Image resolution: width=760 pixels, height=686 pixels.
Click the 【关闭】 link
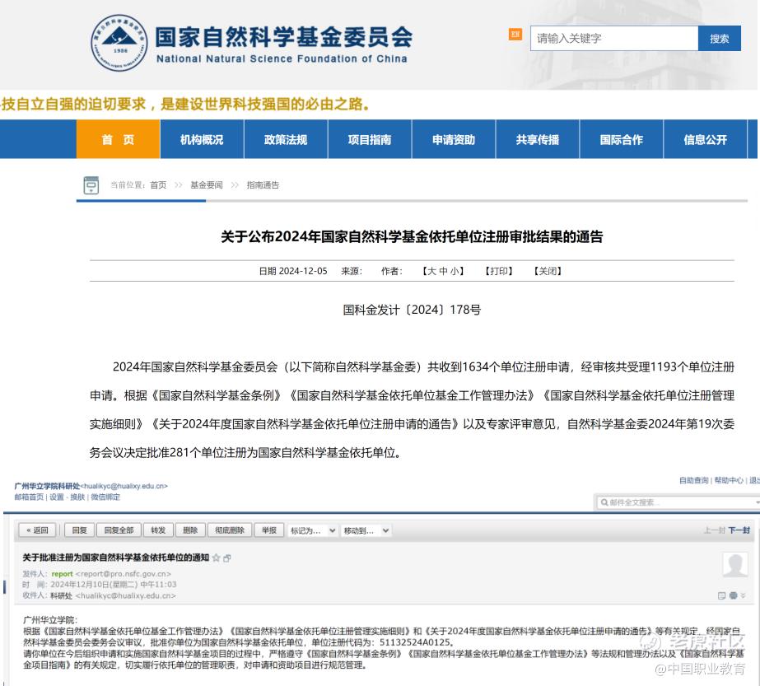(548, 271)
